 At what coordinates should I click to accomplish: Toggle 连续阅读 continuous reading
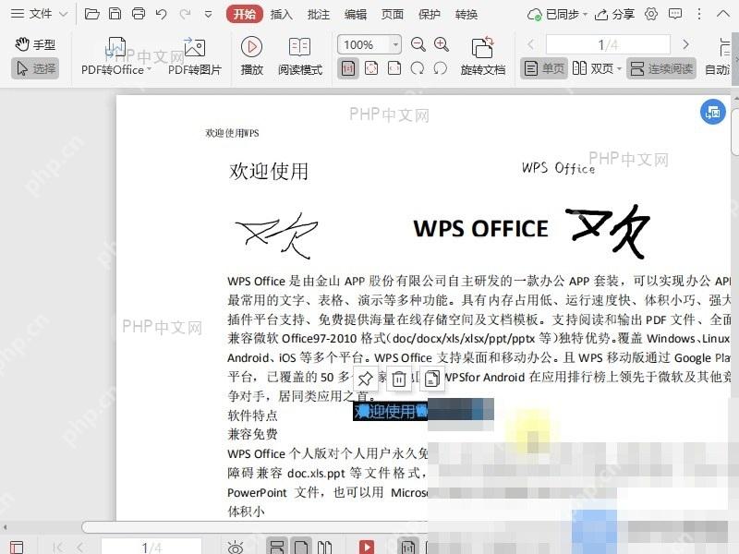(x=661, y=68)
